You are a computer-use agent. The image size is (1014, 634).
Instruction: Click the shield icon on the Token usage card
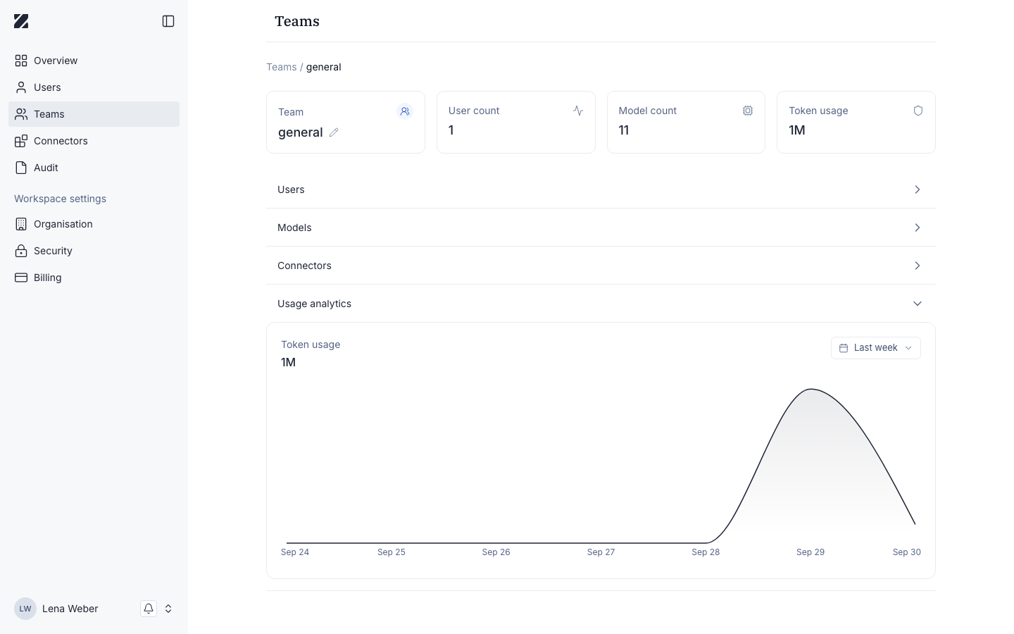(x=918, y=111)
